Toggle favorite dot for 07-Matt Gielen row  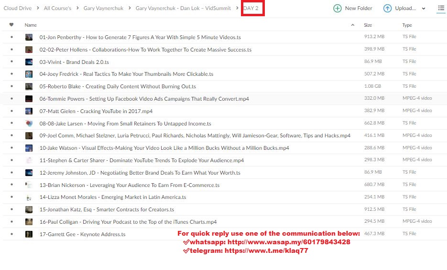click(11, 111)
